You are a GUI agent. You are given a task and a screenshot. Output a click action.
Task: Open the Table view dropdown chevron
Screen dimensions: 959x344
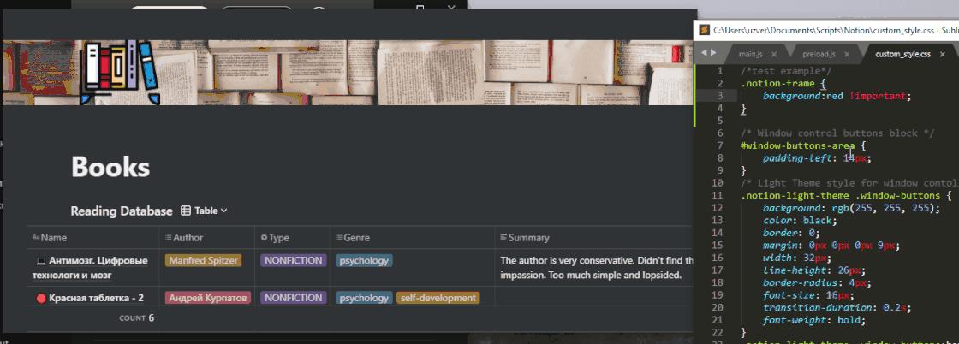tap(223, 211)
